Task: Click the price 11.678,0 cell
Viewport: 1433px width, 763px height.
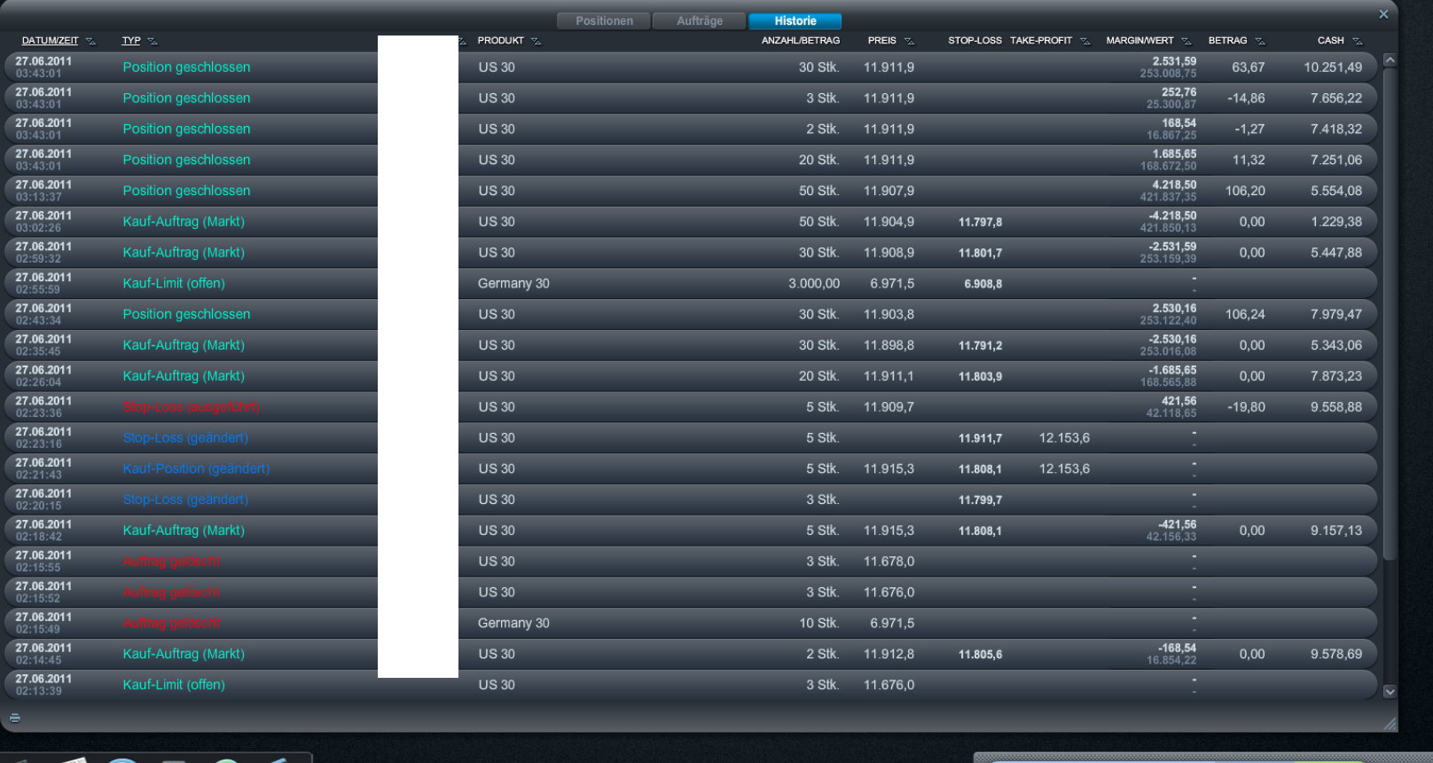Action: [889, 562]
